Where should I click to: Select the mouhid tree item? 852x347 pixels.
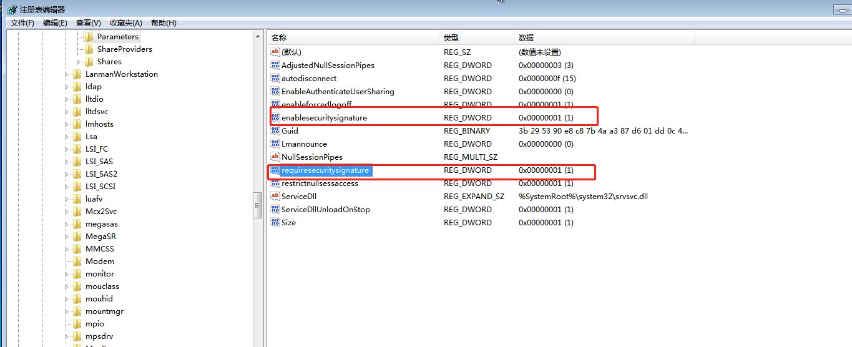point(99,299)
